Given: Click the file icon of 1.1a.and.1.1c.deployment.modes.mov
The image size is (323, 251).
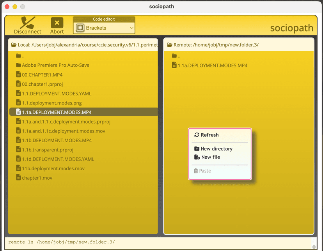Looking at the screenshot, I should click(x=18, y=131).
